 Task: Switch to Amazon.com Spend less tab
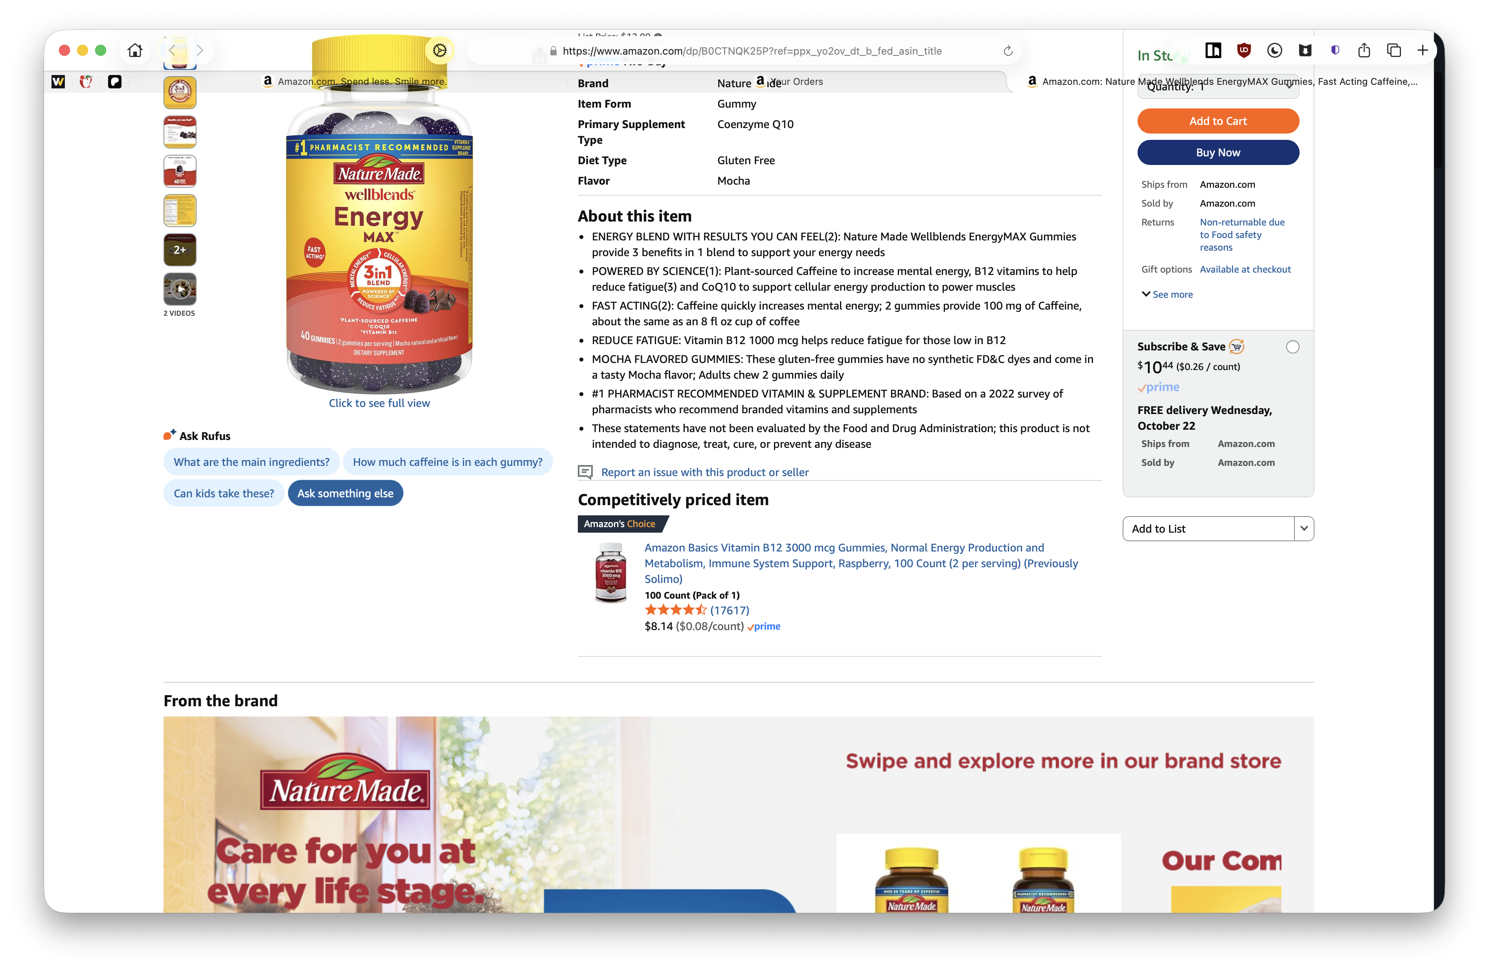pos(354,81)
